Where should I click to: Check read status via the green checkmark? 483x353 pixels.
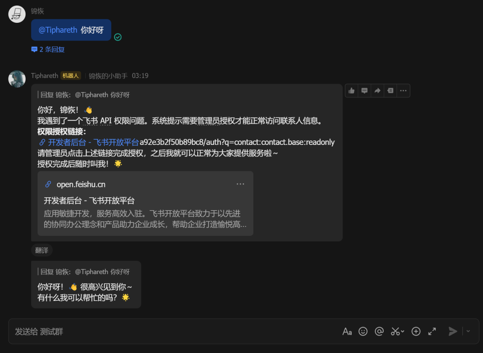pos(118,37)
